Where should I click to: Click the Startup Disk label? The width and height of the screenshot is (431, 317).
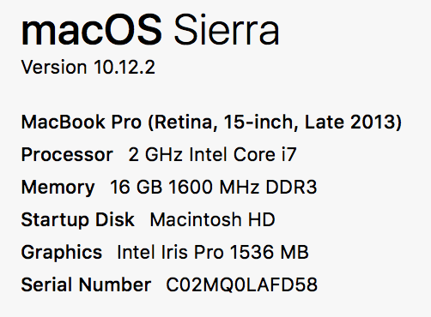click(78, 220)
